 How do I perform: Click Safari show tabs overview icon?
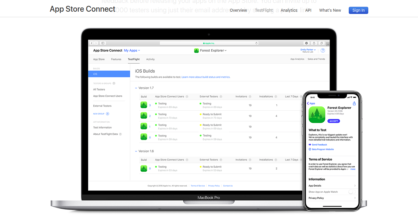click(x=321, y=43)
